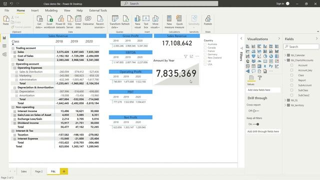Collapse the Trading account row
Screen dimensions: 320x180
coord(13,48)
